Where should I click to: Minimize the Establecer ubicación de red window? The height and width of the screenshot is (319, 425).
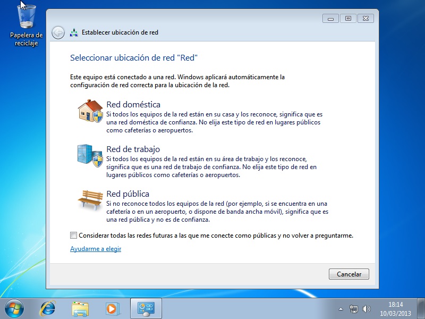click(x=330, y=19)
